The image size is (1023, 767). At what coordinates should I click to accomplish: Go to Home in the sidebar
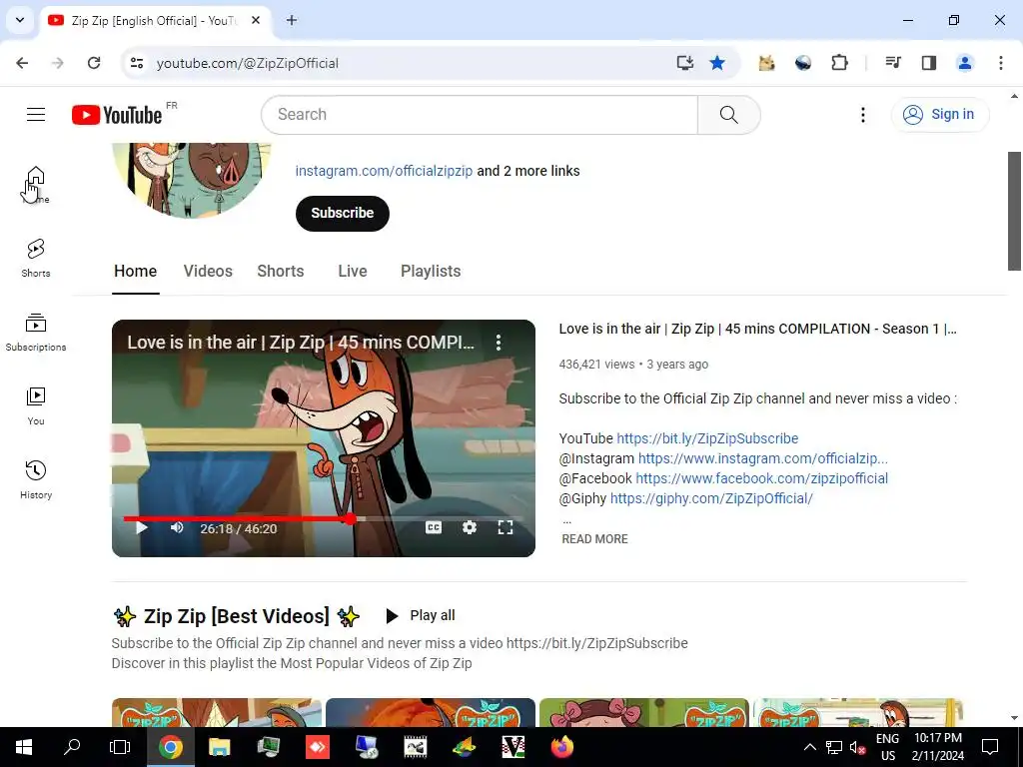click(x=36, y=185)
